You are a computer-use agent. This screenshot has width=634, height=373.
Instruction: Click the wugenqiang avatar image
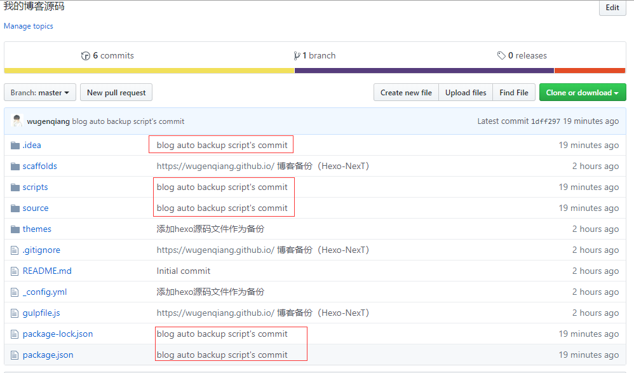(17, 121)
